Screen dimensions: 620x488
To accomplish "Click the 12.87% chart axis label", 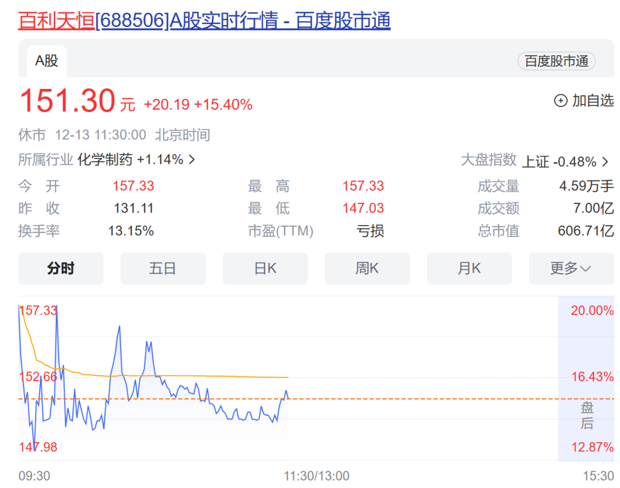I will [592, 447].
